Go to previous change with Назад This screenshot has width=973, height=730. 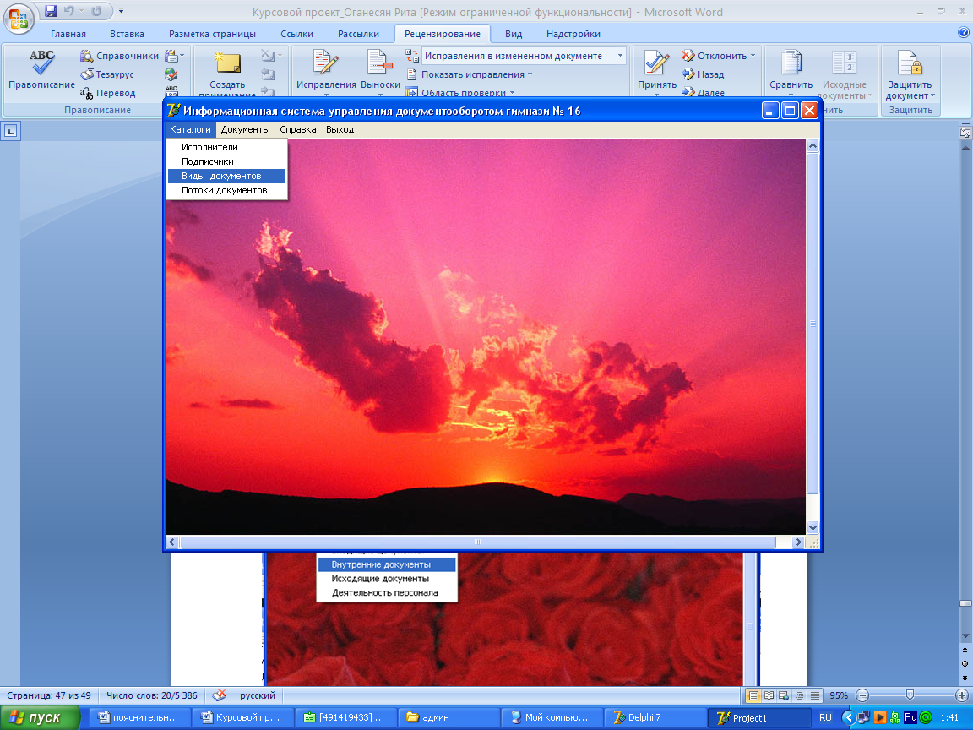click(703, 74)
